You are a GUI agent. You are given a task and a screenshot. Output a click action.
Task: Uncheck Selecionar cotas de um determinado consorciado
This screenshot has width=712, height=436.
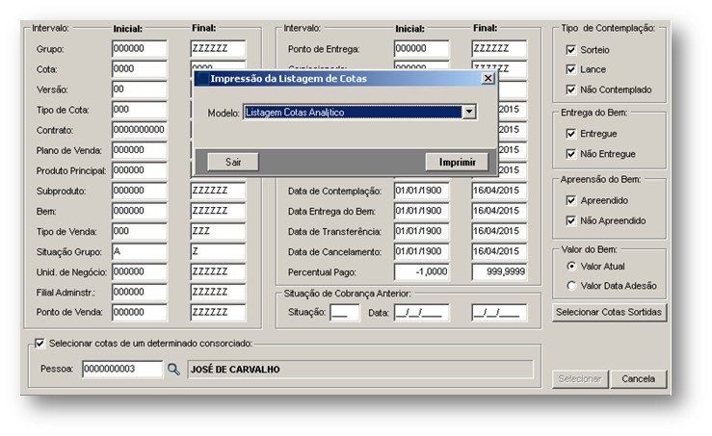coord(40,344)
